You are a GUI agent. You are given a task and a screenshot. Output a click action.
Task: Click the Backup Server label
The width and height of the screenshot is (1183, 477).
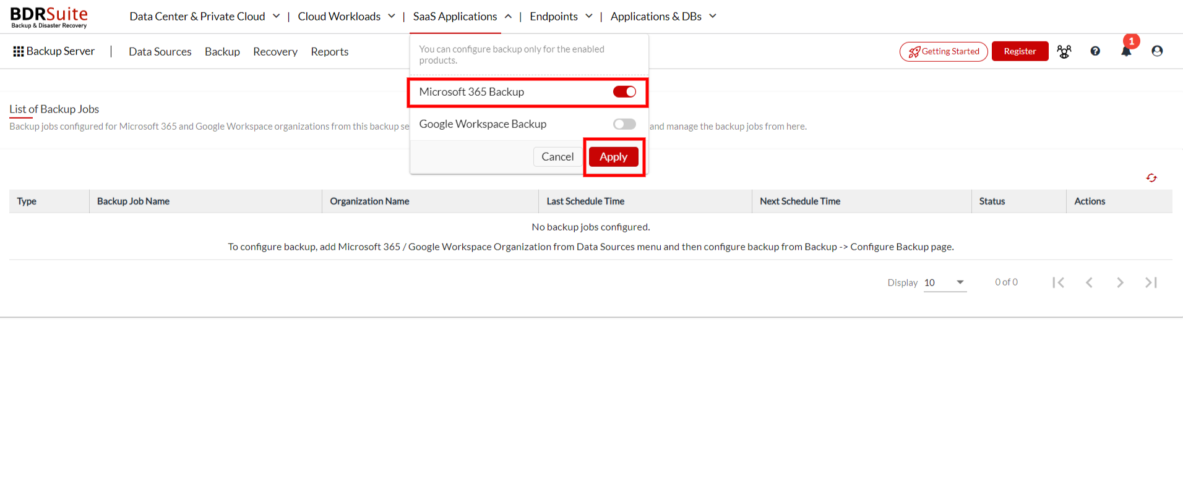click(61, 51)
